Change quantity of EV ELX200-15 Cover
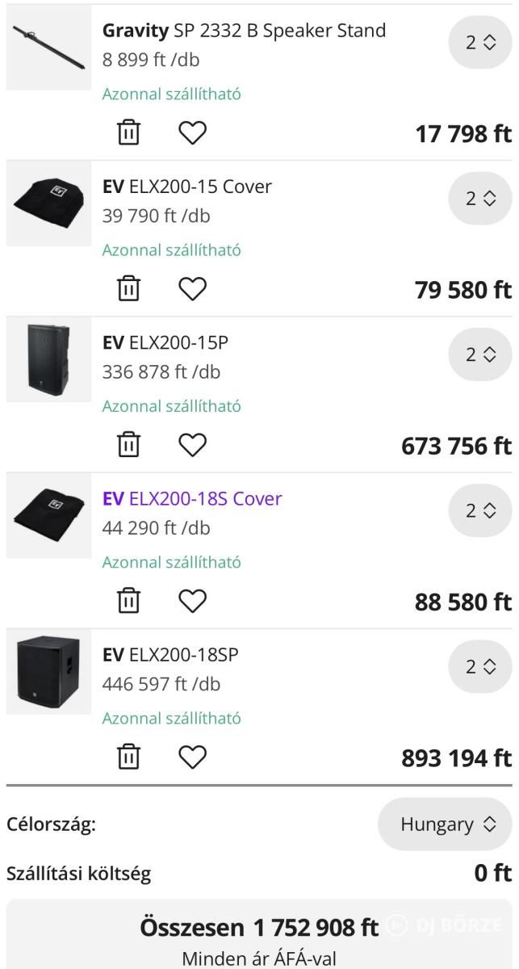This screenshot has height=969, width=519. [479, 199]
